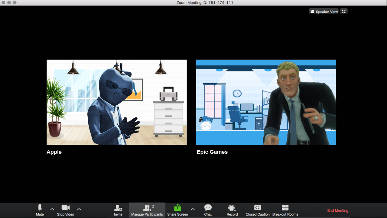
Task: Stop Video camera button
Action: [65, 210]
